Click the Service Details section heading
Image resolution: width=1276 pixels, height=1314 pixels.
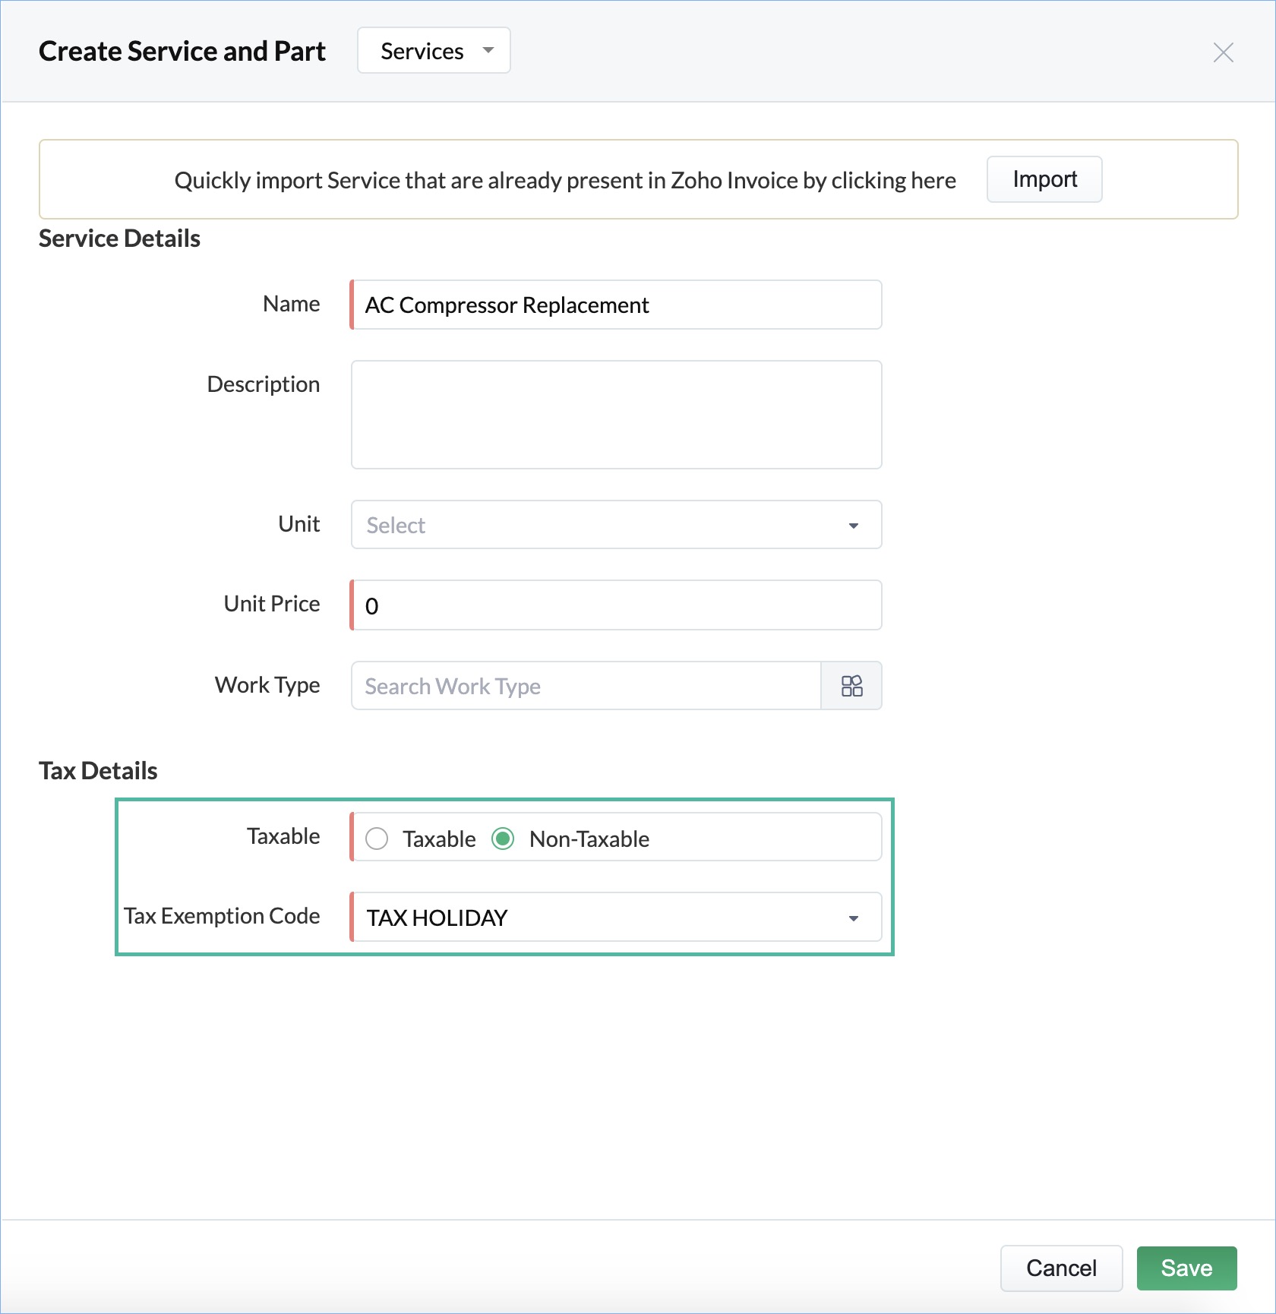[119, 238]
